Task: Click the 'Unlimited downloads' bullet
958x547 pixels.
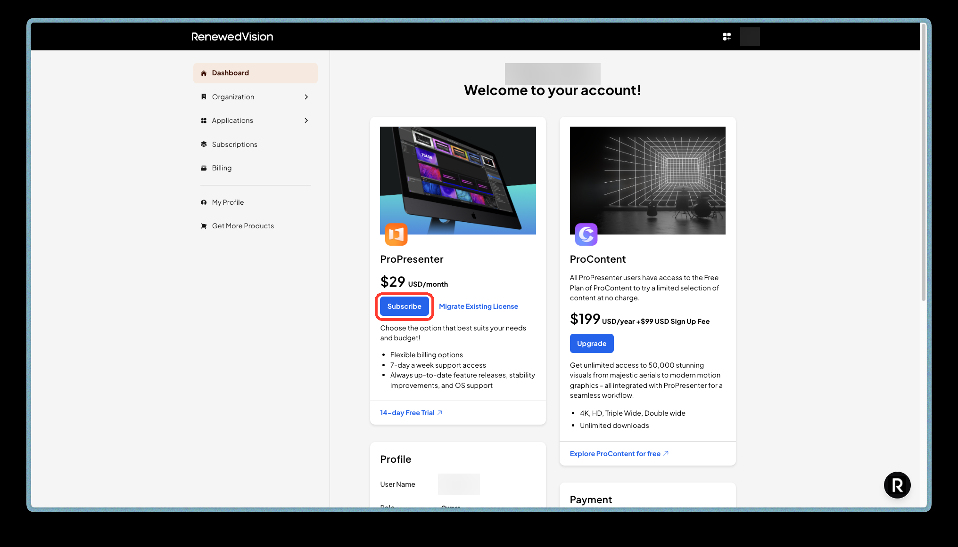Action: click(x=614, y=426)
